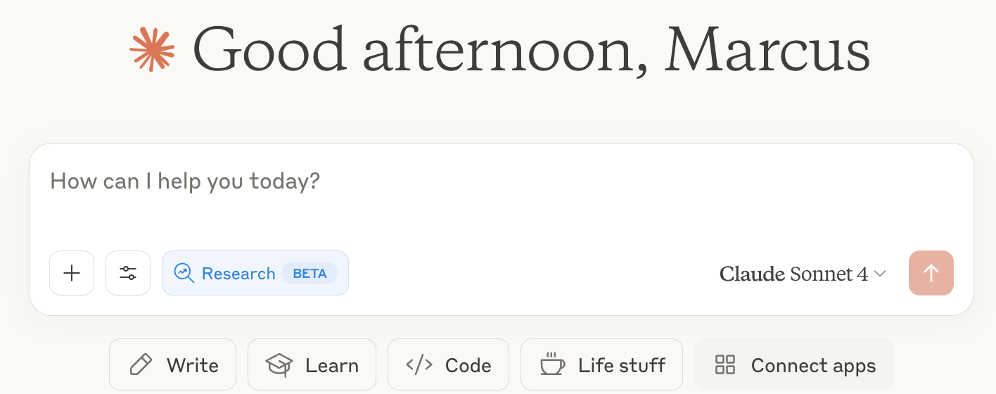Open the Connect apps option
996x394 pixels.
(793, 365)
